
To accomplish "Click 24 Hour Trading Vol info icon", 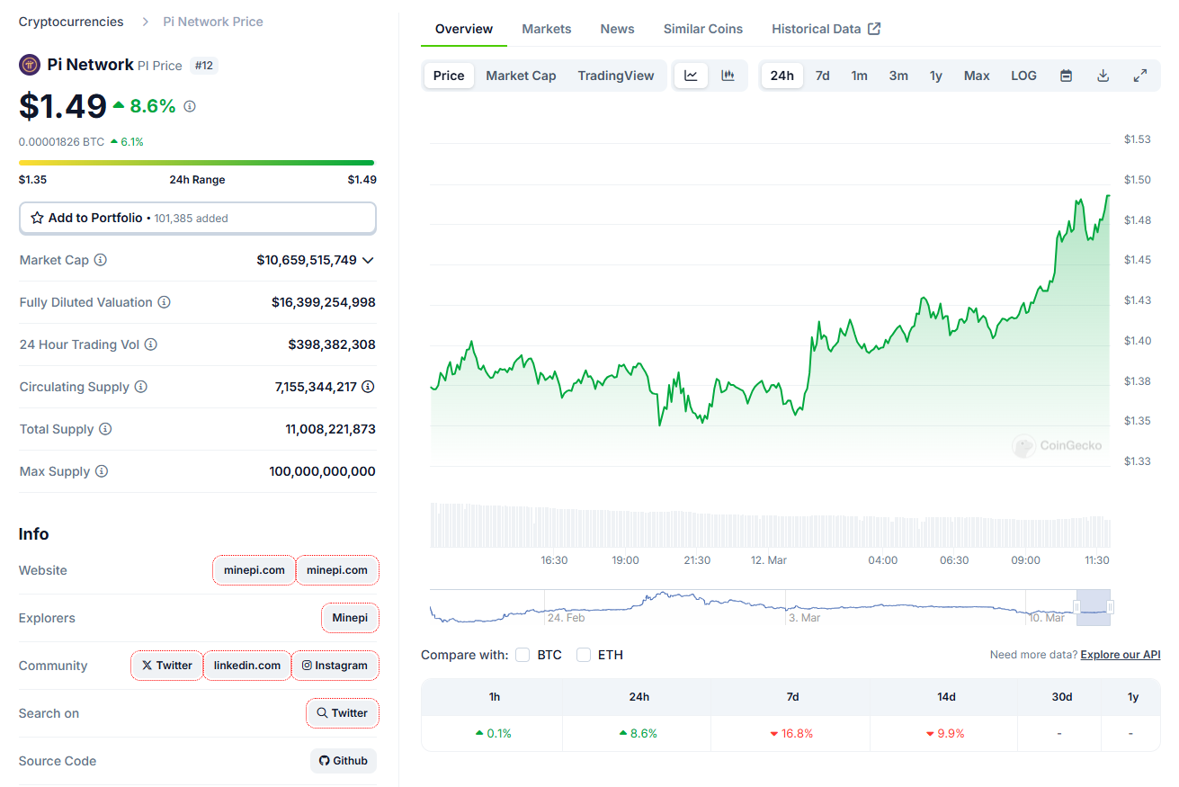I will point(151,344).
